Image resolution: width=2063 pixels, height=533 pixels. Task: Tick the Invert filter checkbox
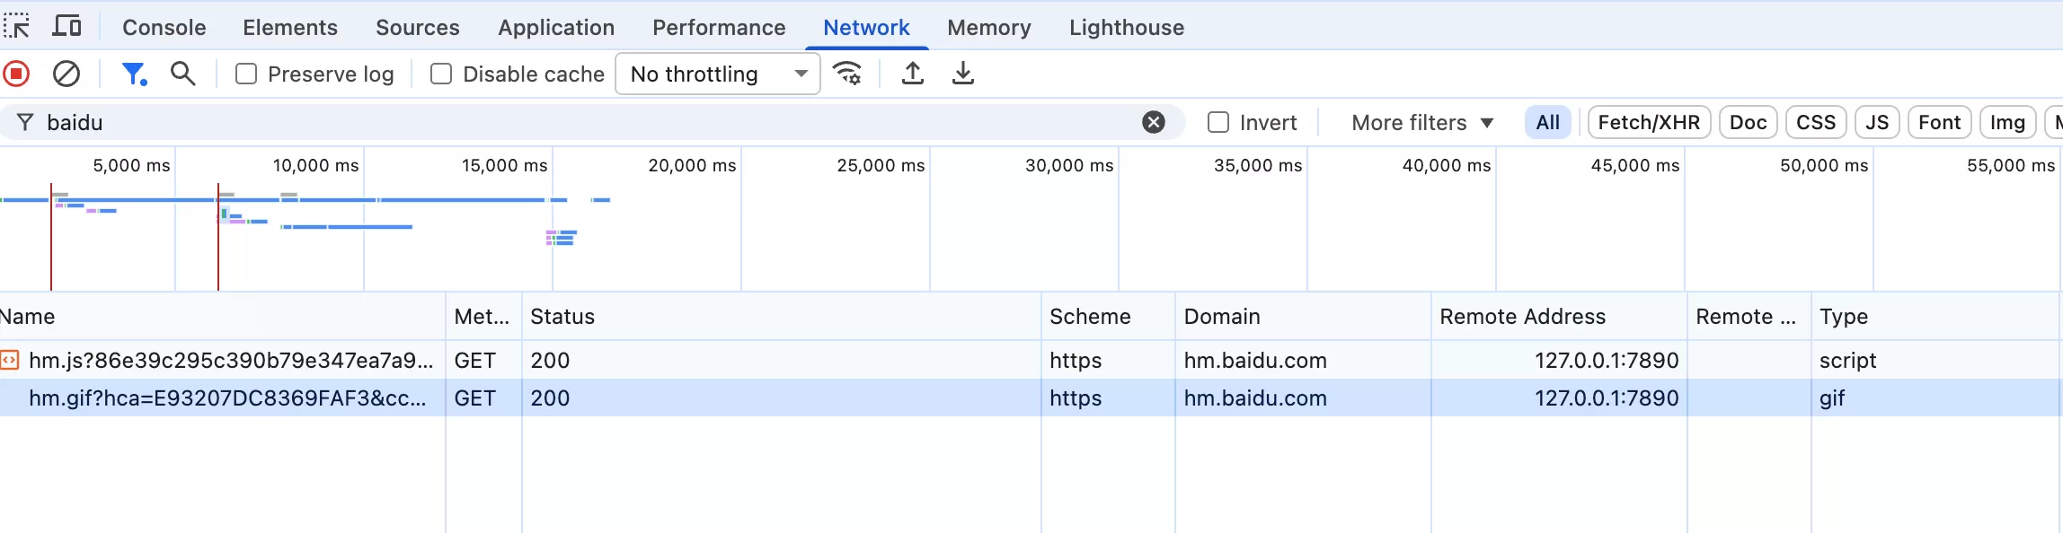click(x=1218, y=122)
